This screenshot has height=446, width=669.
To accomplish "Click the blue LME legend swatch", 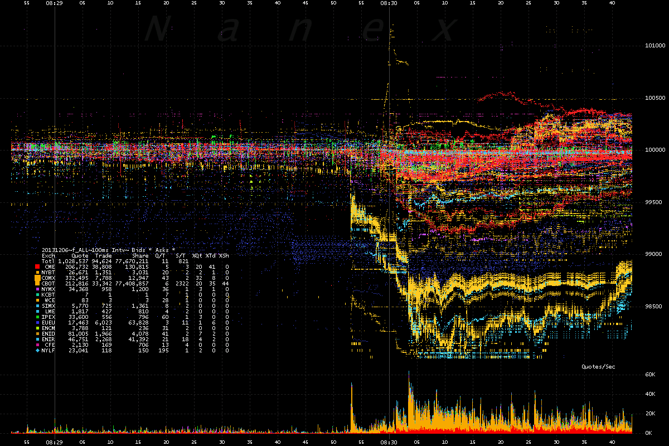I will pyautogui.click(x=37, y=312).
